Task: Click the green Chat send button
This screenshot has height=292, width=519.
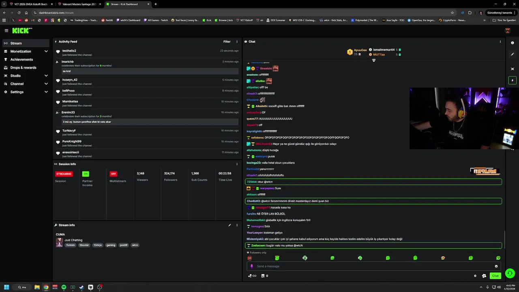Action: click(x=495, y=276)
